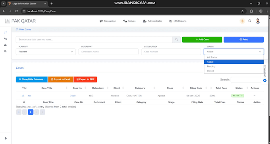Open the MIS Reports menu
This screenshot has height=144, width=270.
coord(178,21)
